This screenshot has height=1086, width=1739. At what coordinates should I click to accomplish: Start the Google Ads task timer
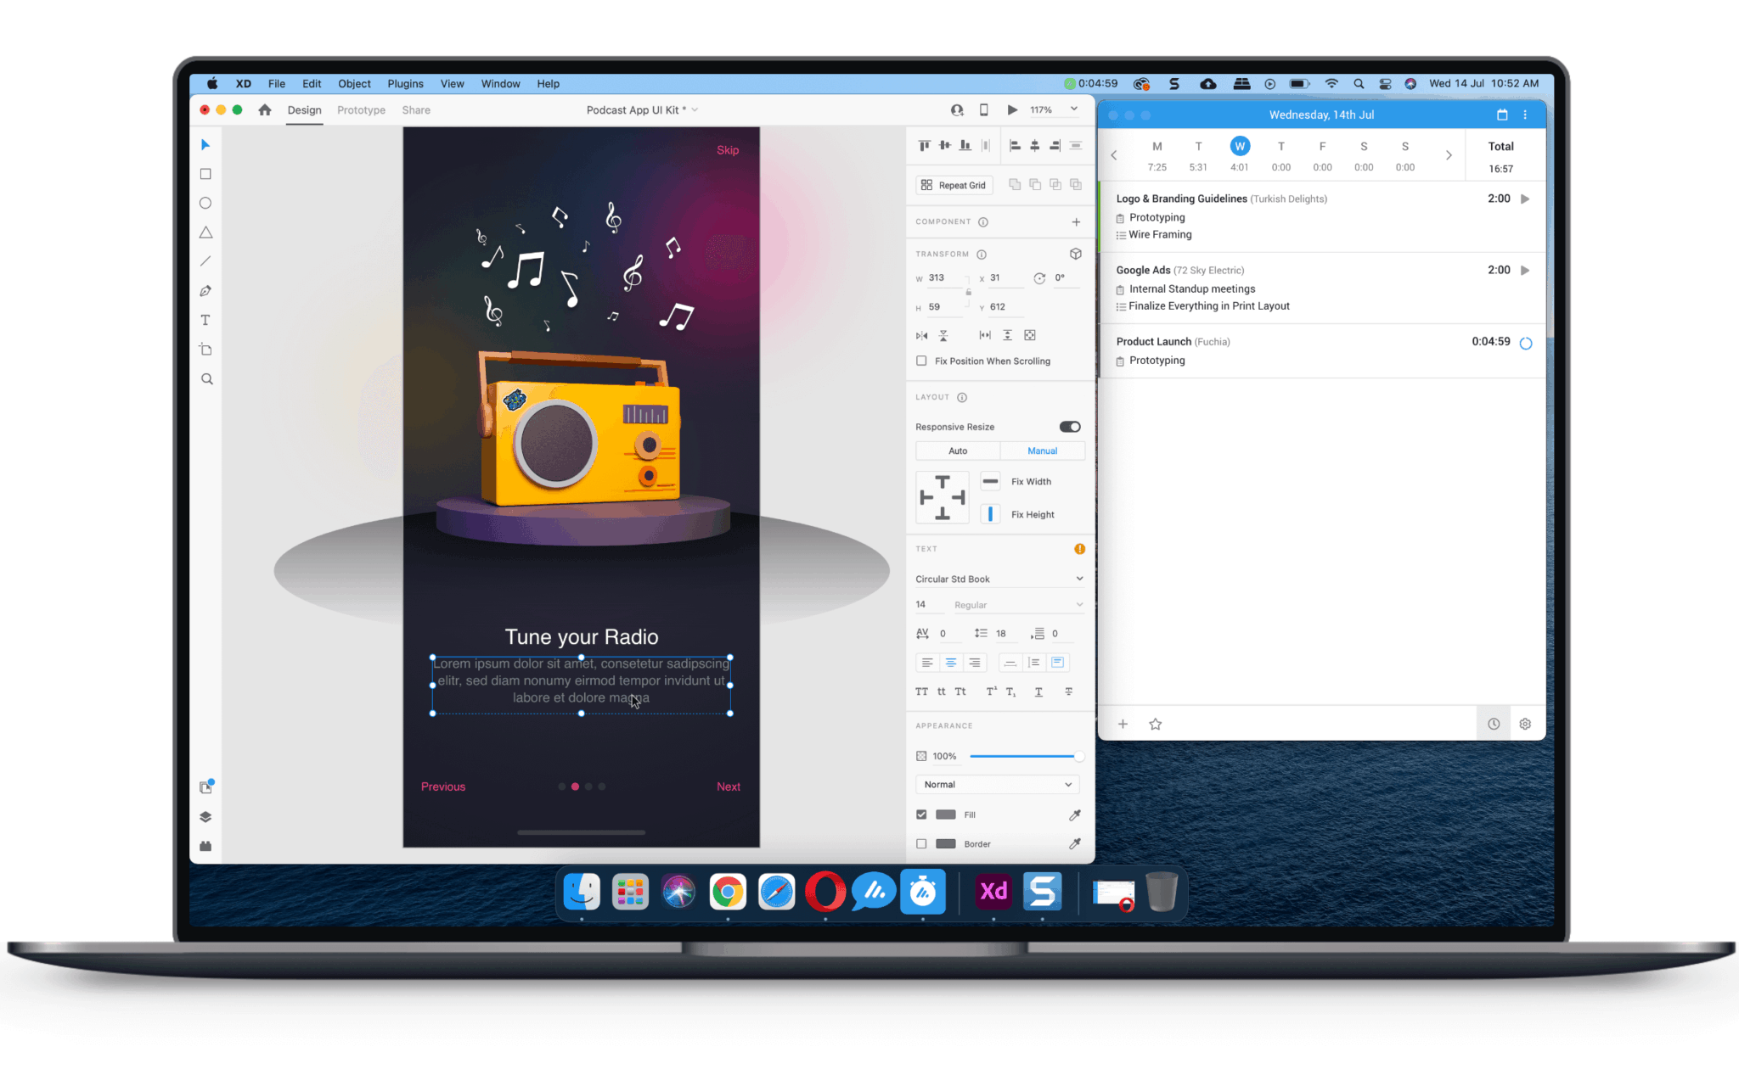click(x=1526, y=270)
